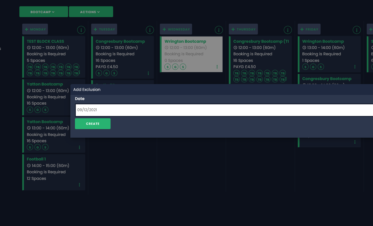This screenshot has width=373, height=226.
Task: Open Wednesday column three-dot options menu
Action: pos(219,30)
